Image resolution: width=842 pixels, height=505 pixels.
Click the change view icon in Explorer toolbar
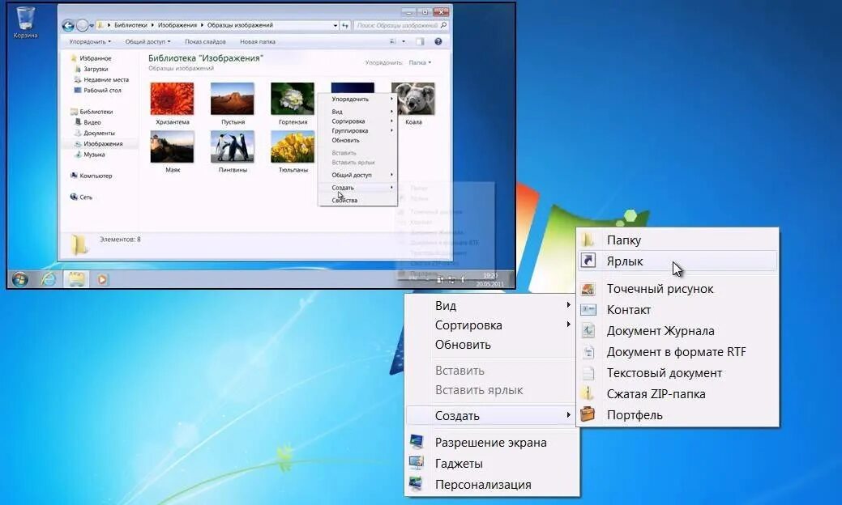pos(392,41)
